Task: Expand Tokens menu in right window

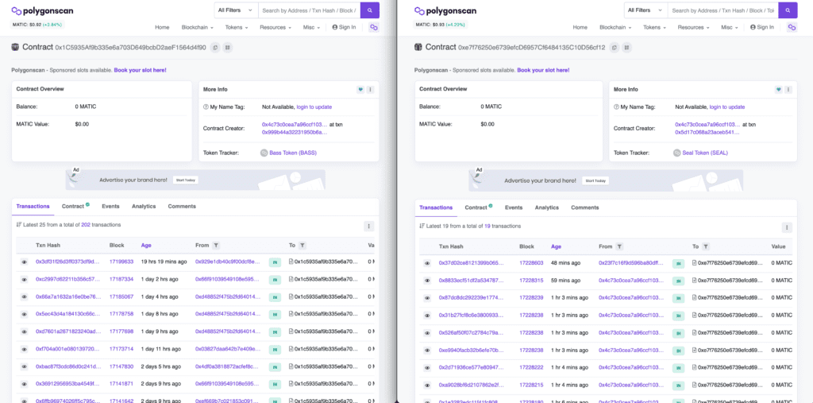Action: (x=654, y=28)
